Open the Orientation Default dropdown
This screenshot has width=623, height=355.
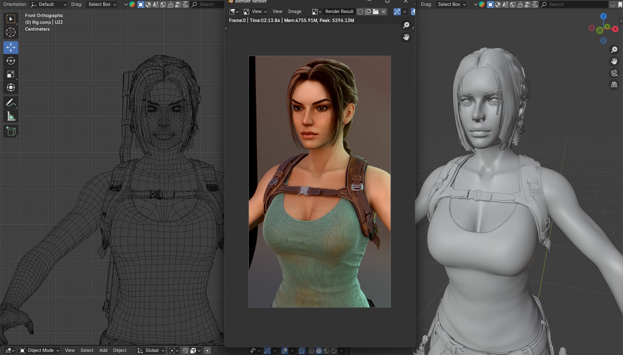pos(48,4)
